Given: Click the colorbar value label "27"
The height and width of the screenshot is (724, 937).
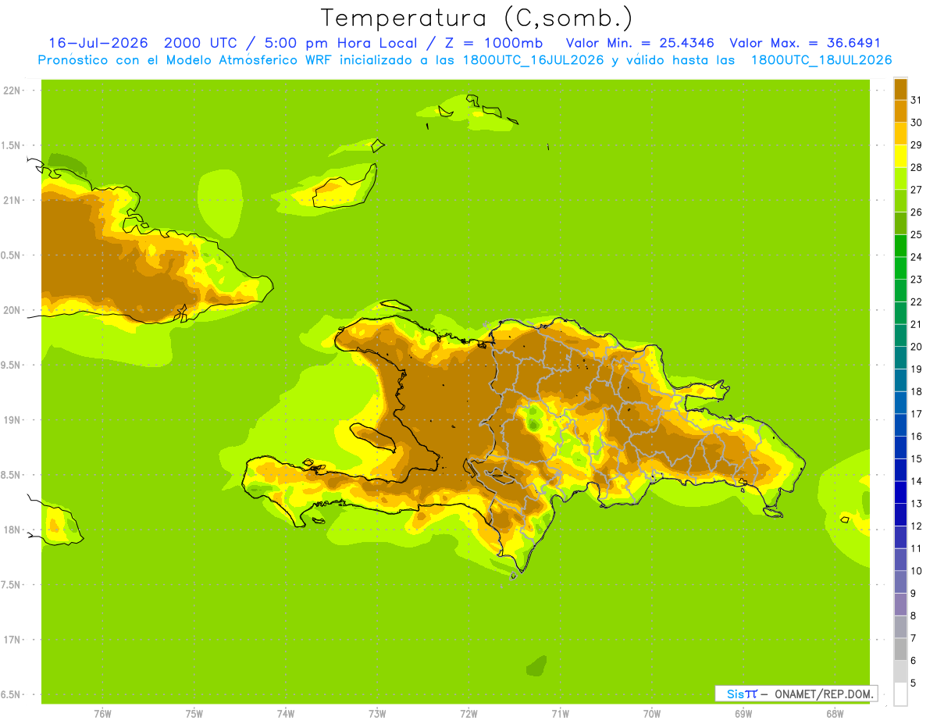Looking at the screenshot, I should [916, 190].
